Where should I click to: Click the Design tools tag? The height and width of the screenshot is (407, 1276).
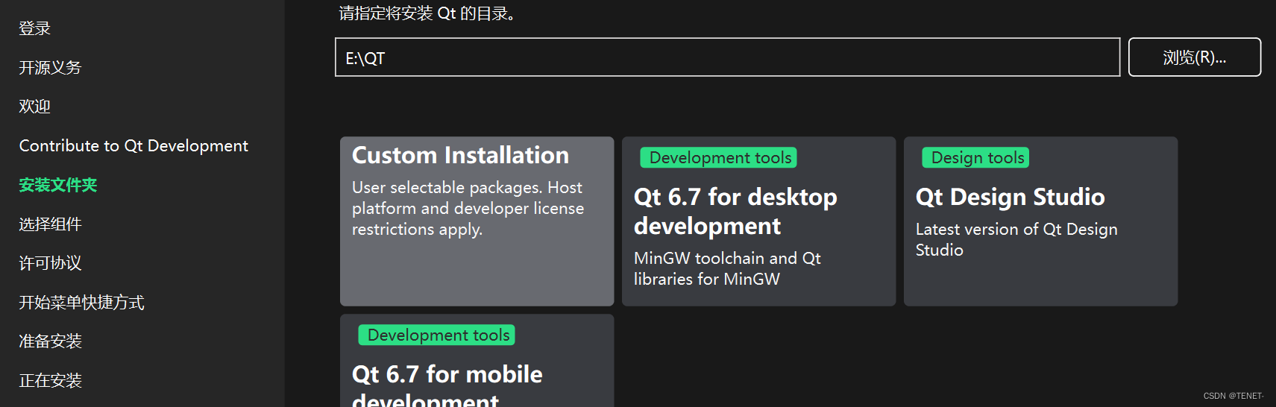point(976,157)
